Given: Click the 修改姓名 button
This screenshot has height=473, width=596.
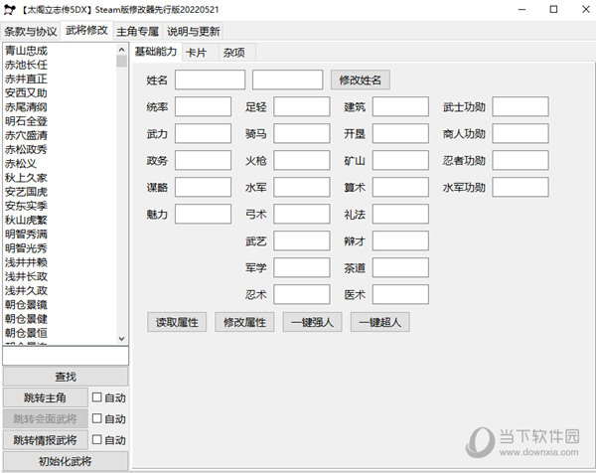Looking at the screenshot, I should (360, 80).
